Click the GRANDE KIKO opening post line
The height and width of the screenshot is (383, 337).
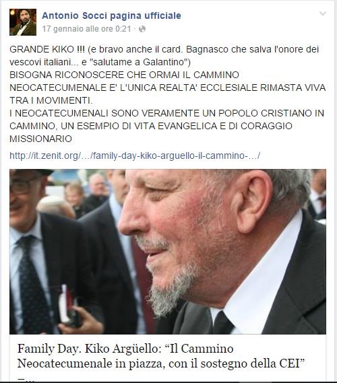coord(164,50)
